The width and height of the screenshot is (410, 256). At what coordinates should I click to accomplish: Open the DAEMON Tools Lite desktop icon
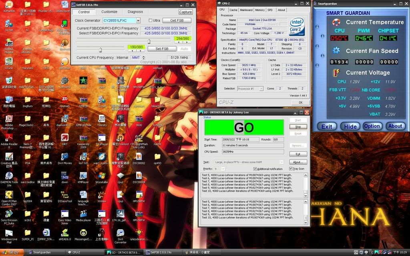[x=9, y=177]
